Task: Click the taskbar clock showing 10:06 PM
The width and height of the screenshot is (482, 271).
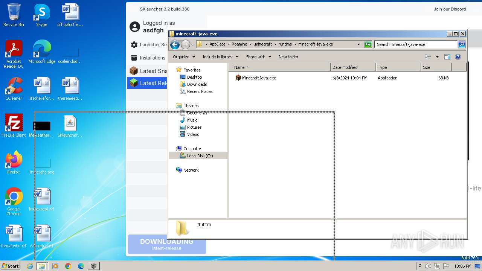Action: tap(462, 266)
